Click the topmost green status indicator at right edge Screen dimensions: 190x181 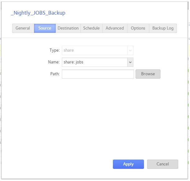(188, 71)
